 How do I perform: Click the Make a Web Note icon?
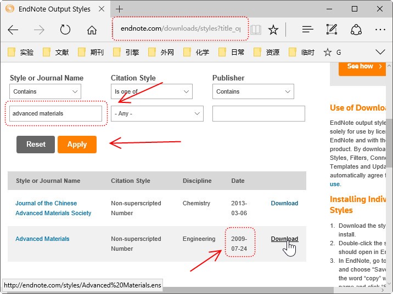coord(332,30)
